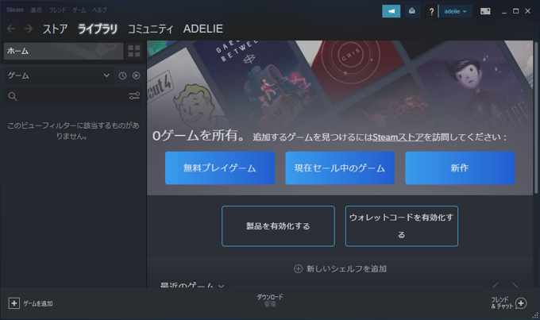The image size is (540, 320).
Task: Open the Steam menu
Action: coord(15,10)
